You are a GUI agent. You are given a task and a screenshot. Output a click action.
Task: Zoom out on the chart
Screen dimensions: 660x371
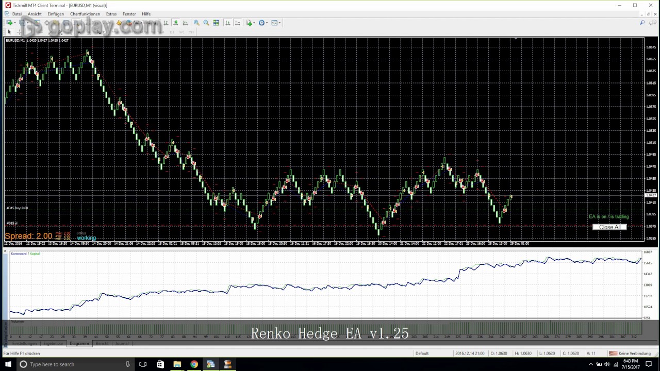tap(206, 23)
